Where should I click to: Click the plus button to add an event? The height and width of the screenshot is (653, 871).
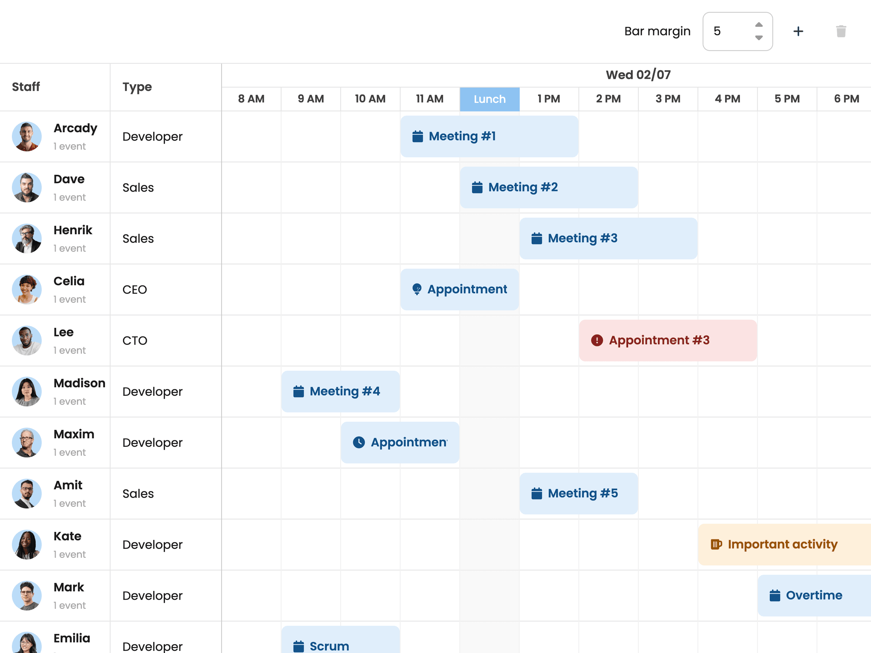tap(798, 31)
